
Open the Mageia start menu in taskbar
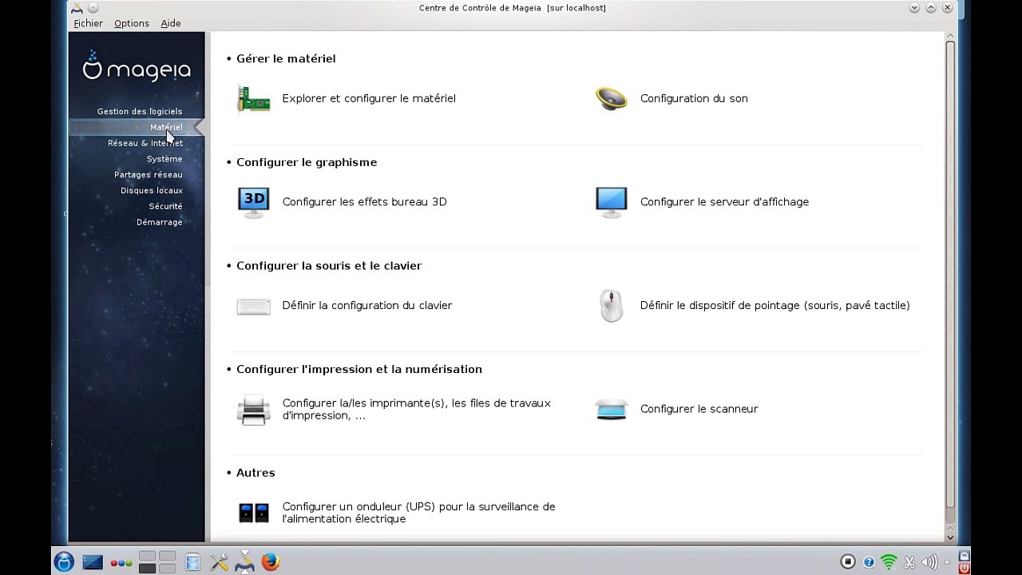coord(64,562)
